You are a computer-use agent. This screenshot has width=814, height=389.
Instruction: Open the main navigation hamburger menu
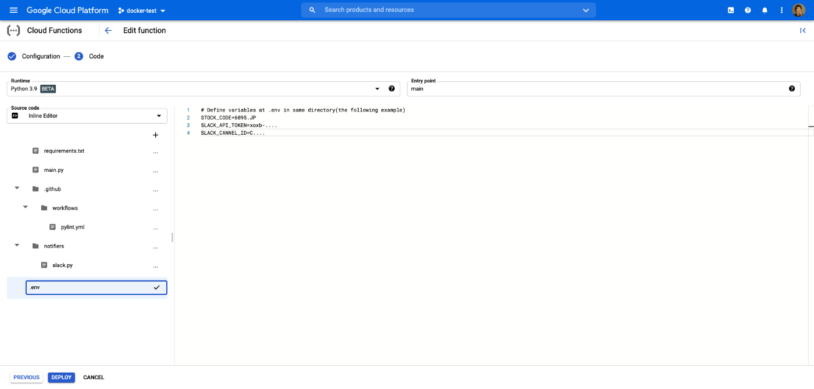(13, 10)
